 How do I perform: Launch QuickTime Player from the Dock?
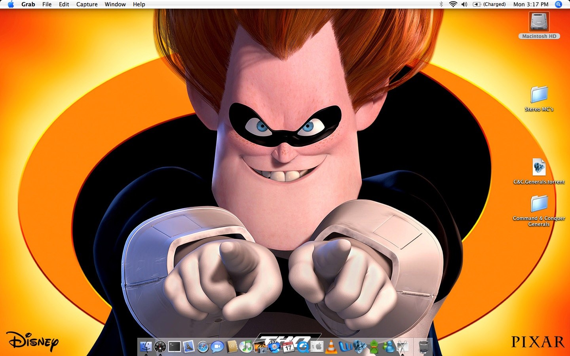point(303,347)
